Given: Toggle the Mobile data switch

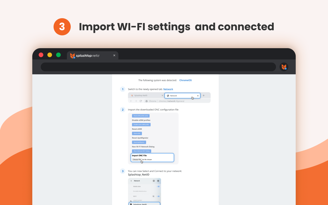Looking at the screenshot, I should click(158, 187).
